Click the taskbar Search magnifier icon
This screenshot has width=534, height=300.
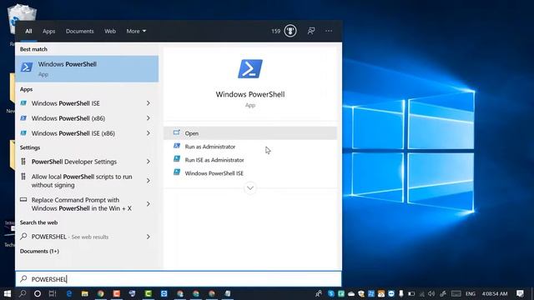tap(23, 293)
